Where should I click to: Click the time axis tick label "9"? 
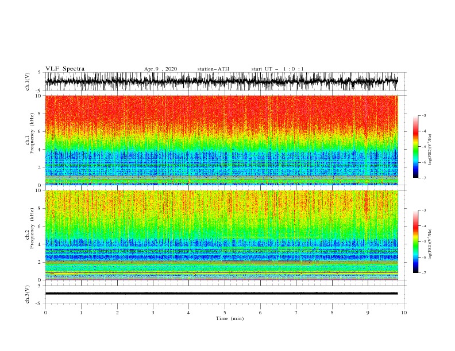click(368, 313)
